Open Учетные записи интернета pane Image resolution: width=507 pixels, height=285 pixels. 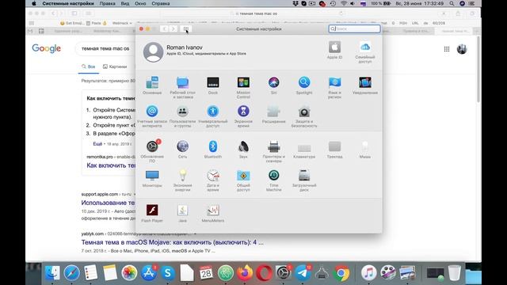click(152, 116)
